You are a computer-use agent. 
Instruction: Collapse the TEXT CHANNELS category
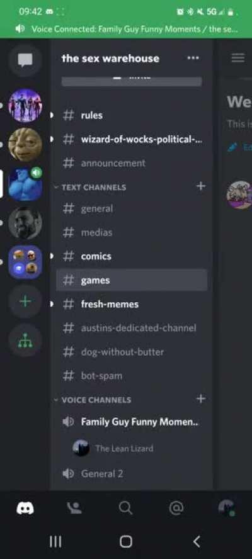click(90, 187)
